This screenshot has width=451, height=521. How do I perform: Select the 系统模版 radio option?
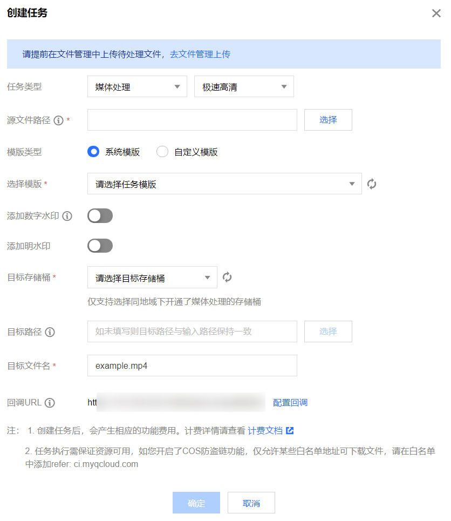pyautogui.click(x=93, y=152)
